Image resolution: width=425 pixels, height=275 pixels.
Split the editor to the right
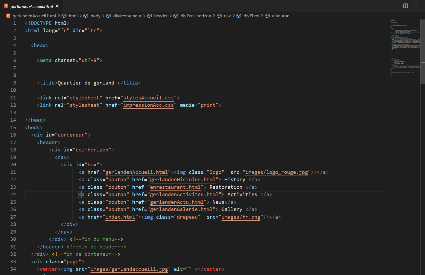pos(405,6)
